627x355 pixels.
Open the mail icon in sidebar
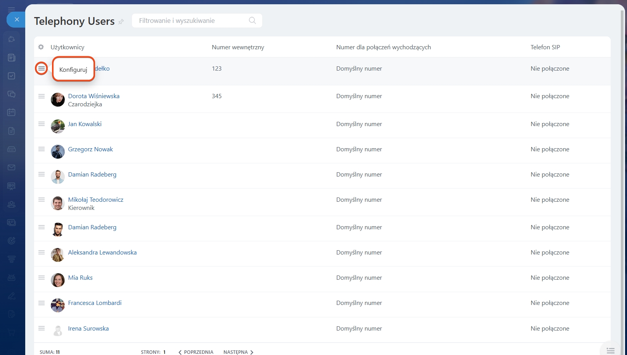tap(12, 167)
